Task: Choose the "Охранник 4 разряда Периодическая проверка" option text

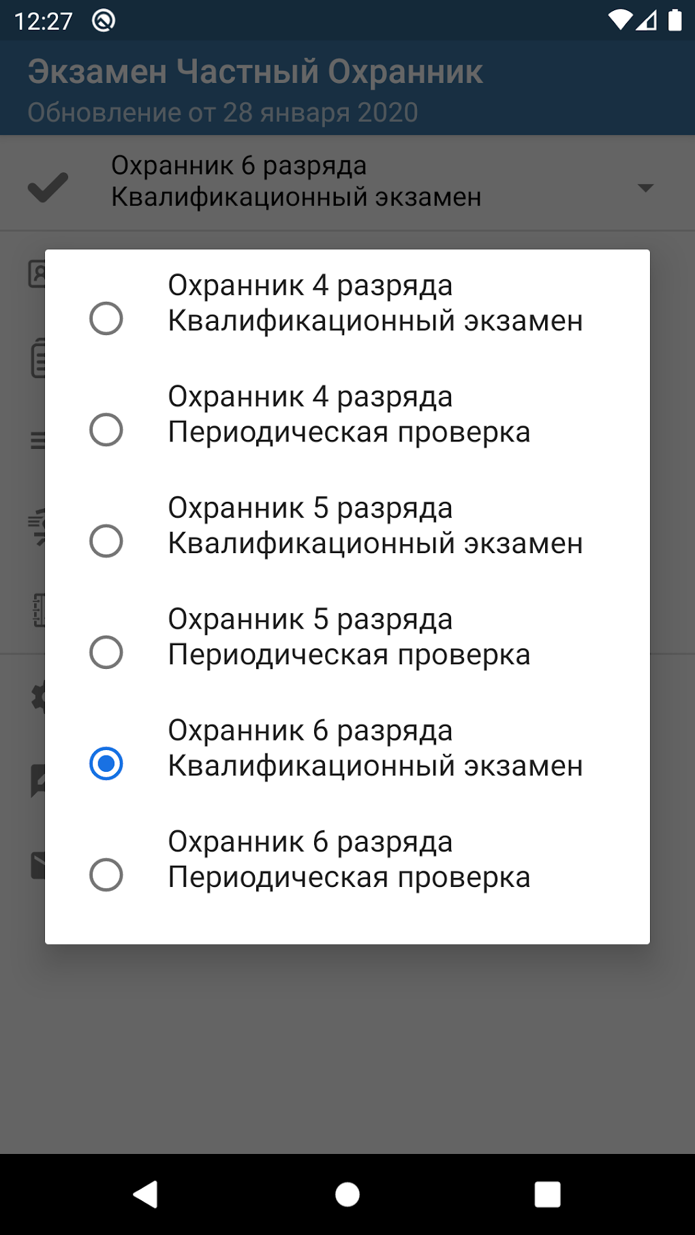Action: point(349,414)
